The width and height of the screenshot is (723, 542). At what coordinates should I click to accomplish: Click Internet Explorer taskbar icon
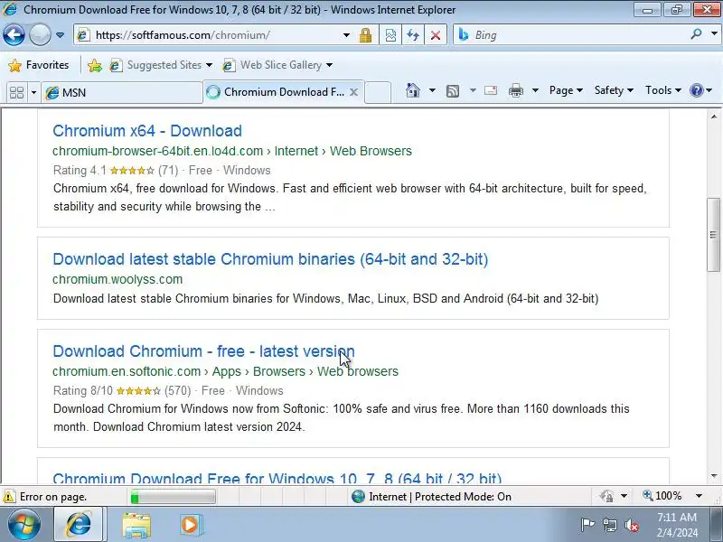[79, 525]
